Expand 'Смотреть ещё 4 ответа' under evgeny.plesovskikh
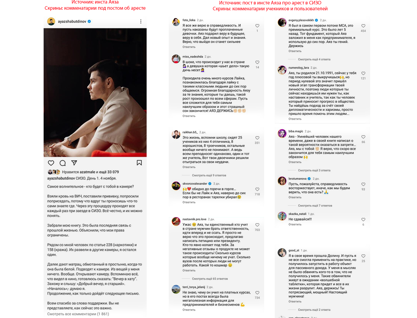 pos(314,59)
